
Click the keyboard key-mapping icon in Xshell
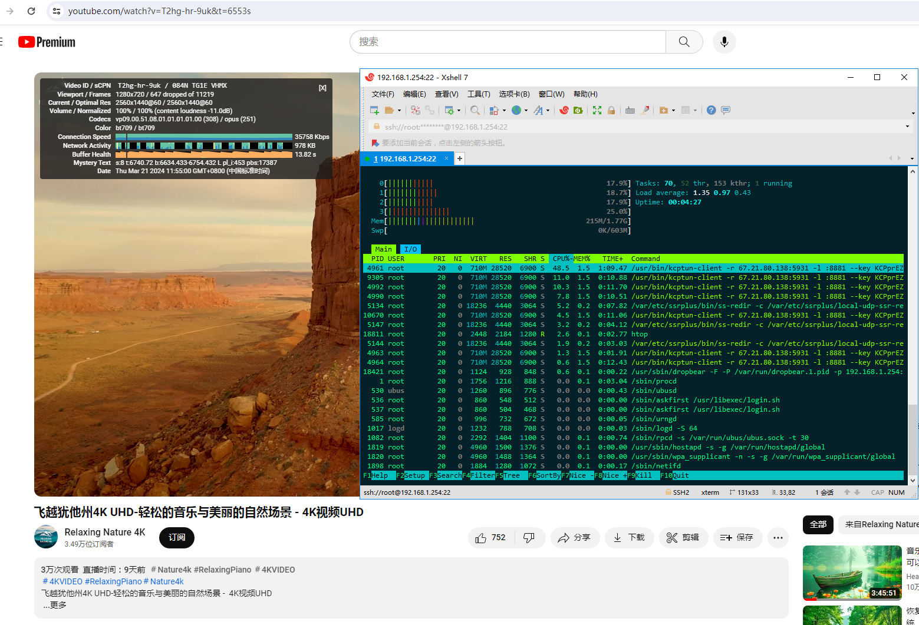coord(630,110)
